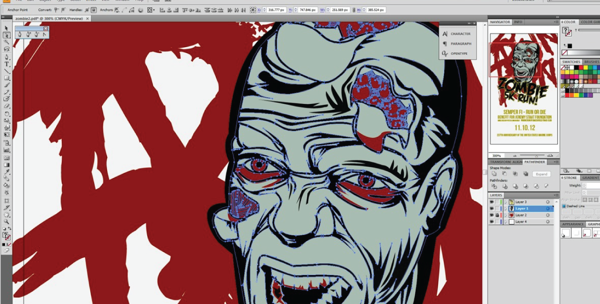Viewport: 600px width, 304px height.
Task: Pick the Lasso tool
Action: [x=7, y=49]
